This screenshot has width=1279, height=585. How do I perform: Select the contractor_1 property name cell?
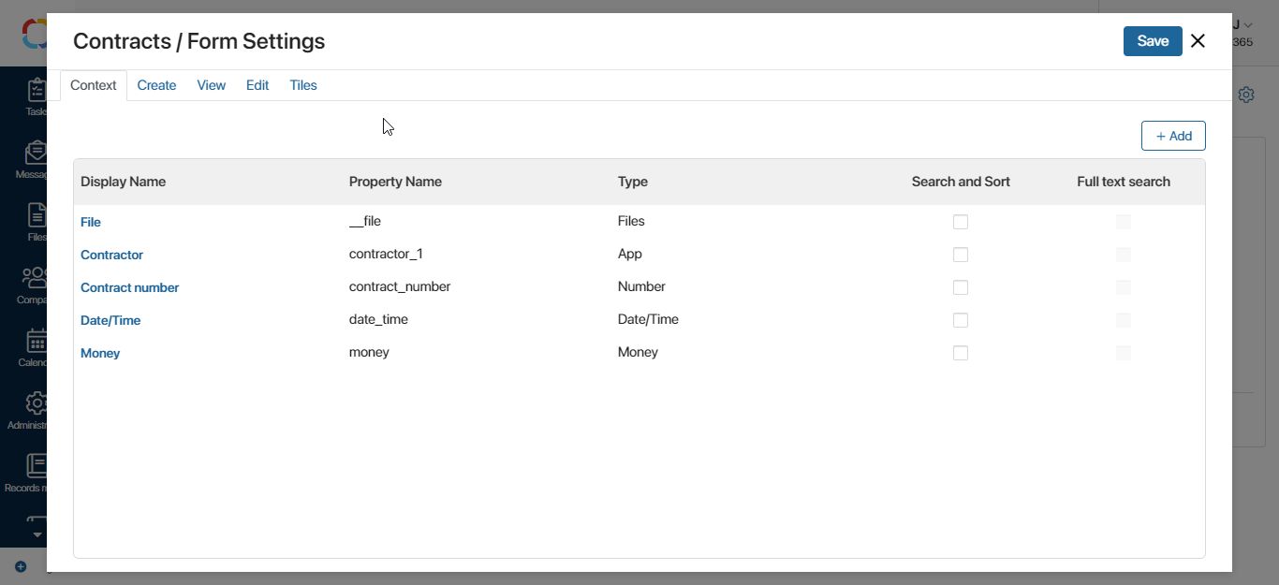386,254
